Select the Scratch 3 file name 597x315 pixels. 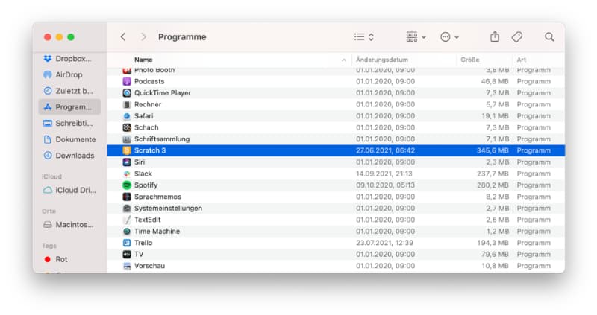(150, 150)
